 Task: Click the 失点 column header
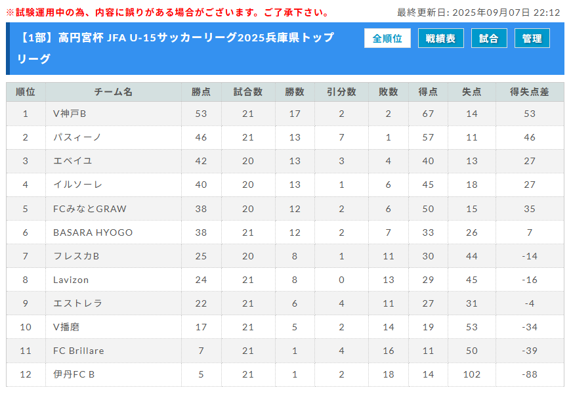(x=472, y=92)
